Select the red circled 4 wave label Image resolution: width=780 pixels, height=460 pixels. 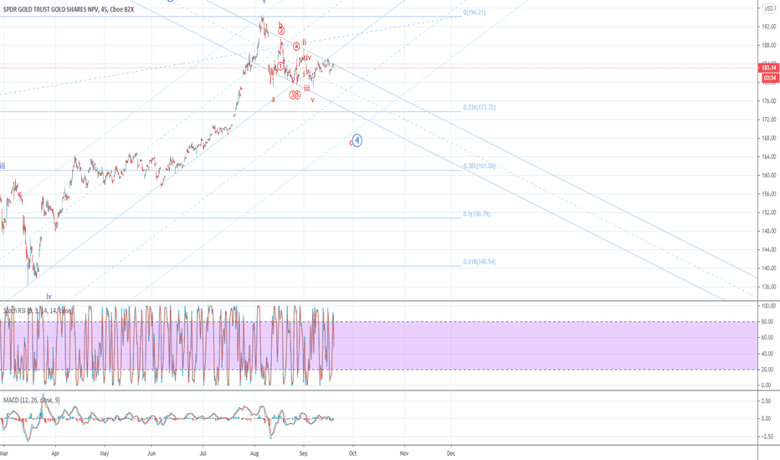296,46
